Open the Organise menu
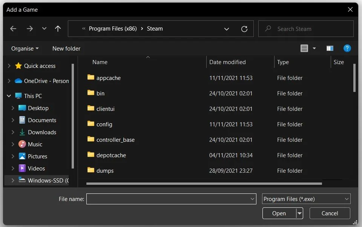The width and height of the screenshot is (362, 227). click(25, 49)
